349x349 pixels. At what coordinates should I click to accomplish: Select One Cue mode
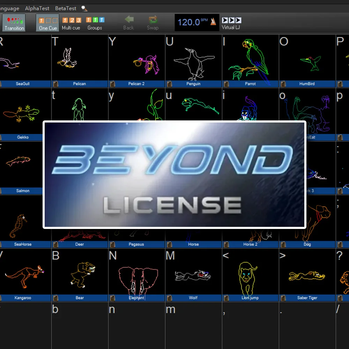coord(47,23)
